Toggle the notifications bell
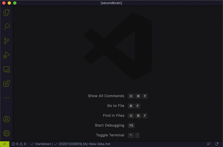Image resolution: width=223 pixels, height=147 pixels. click(217, 144)
